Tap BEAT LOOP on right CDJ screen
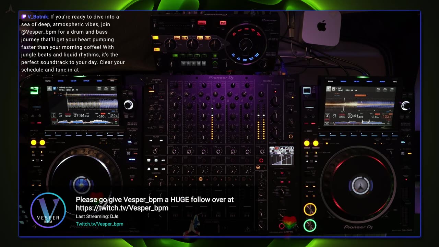439x247 pixels. click(x=378, y=89)
